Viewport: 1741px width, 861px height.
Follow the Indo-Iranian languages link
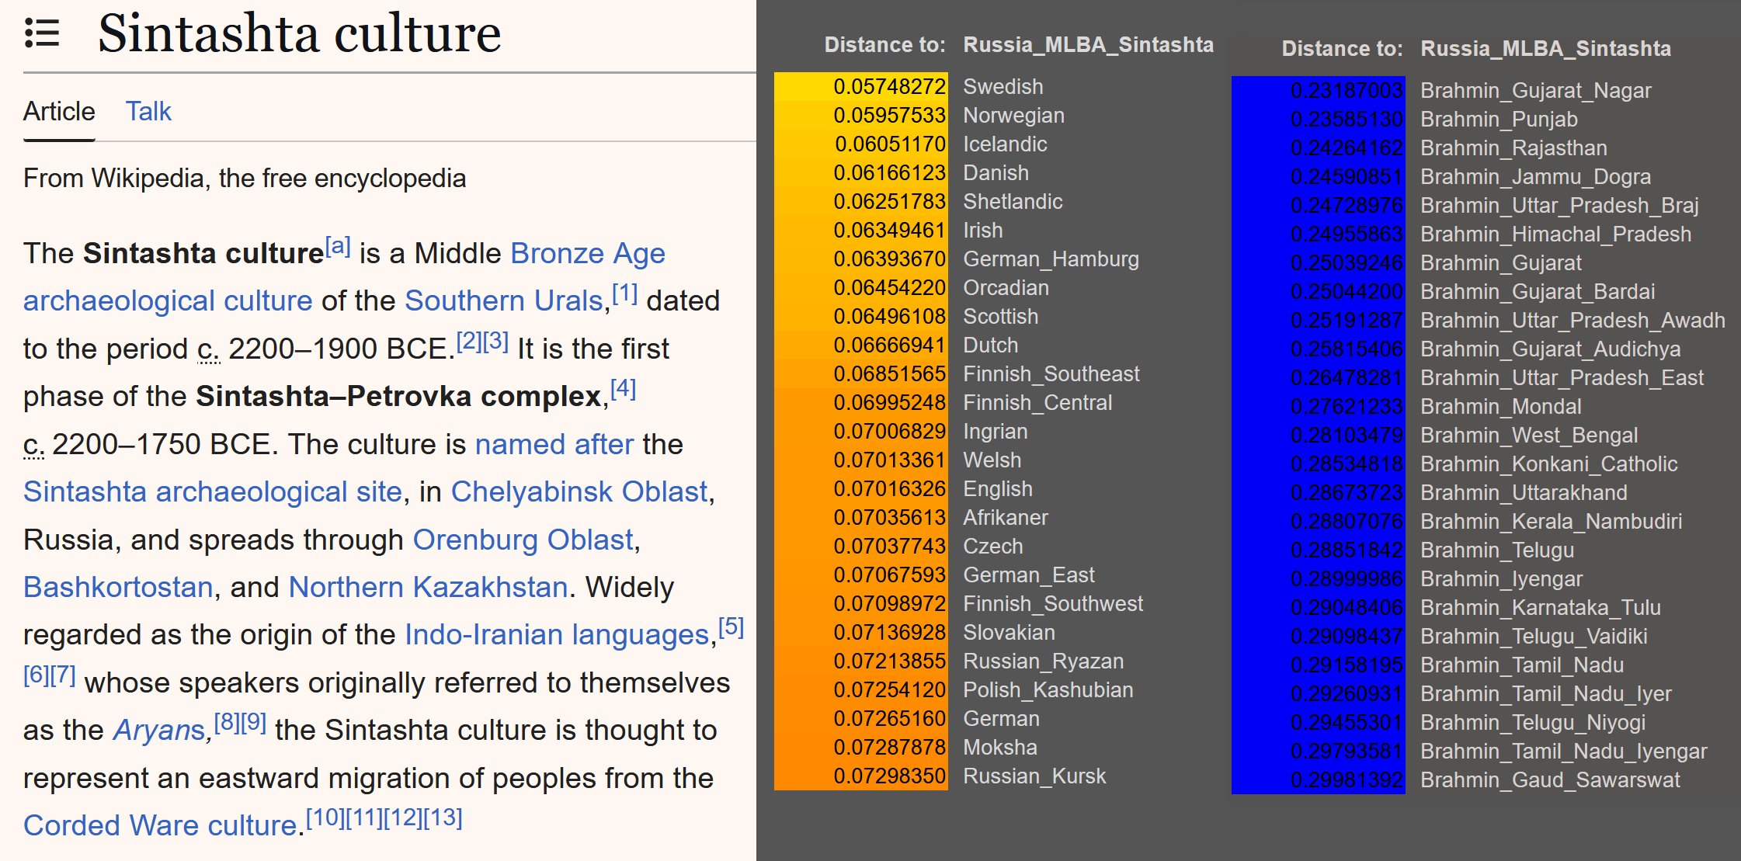[558, 636]
